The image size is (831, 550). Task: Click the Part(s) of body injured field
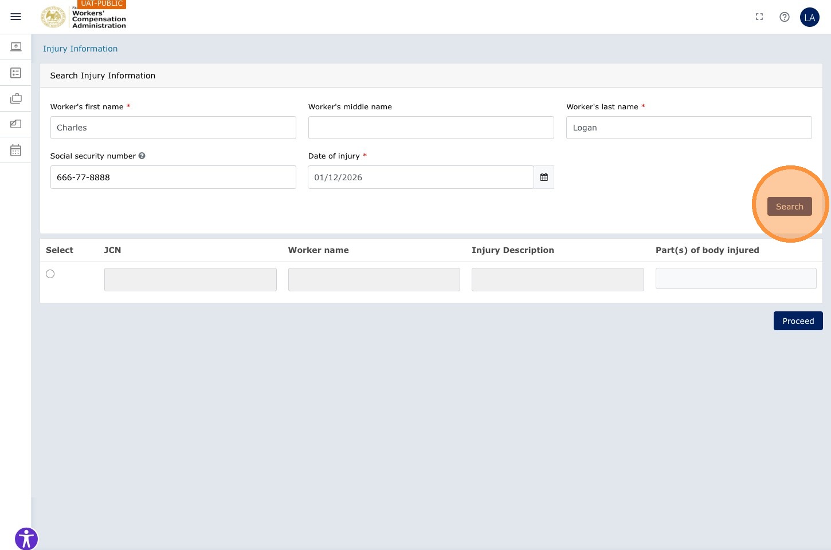click(x=736, y=278)
